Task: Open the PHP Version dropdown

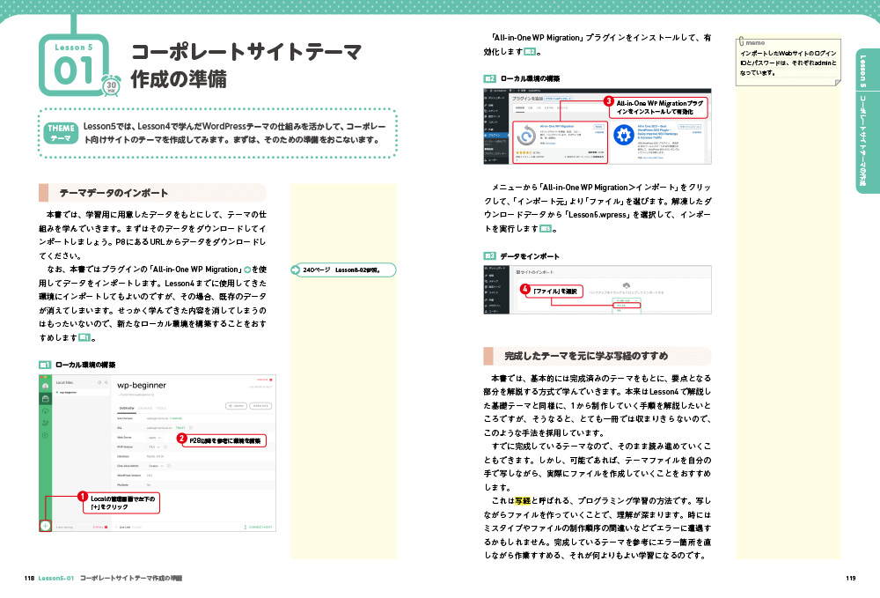Action: (154, 447)
